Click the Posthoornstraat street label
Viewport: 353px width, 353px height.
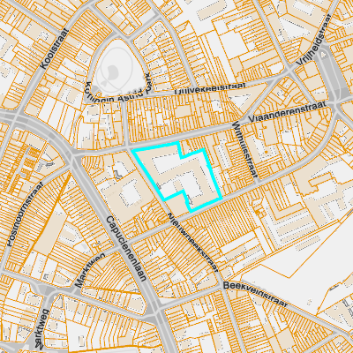tap(25, 214)
